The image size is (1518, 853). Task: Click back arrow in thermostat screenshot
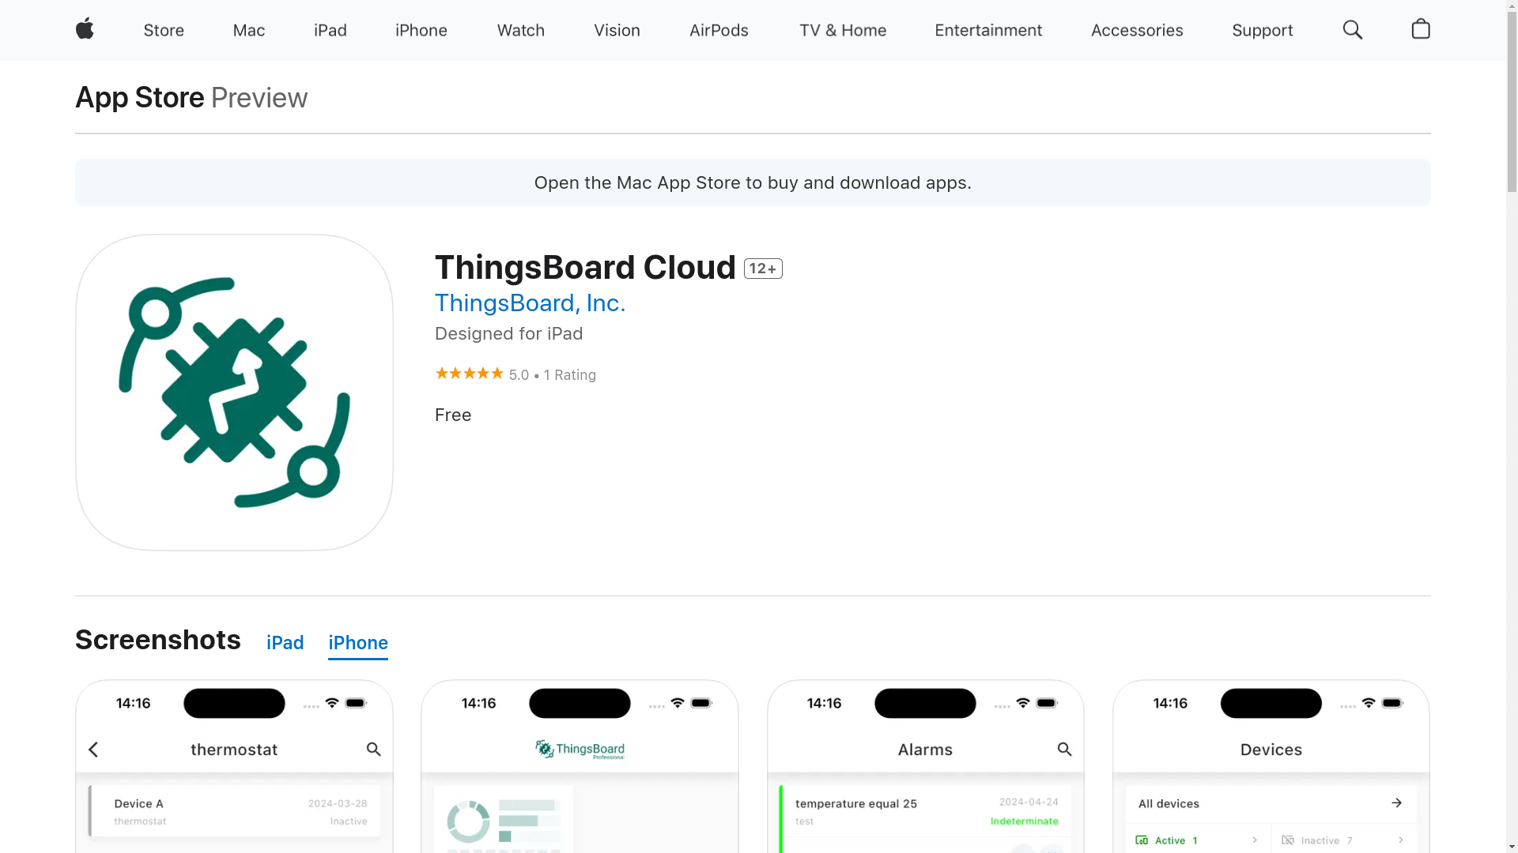pos(93,750)
